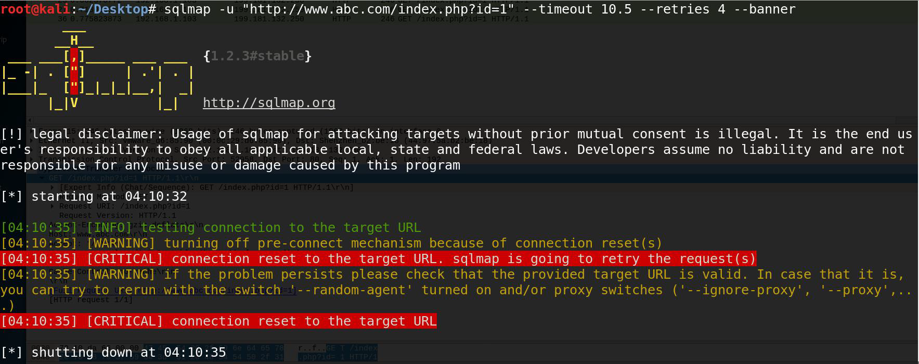This screenshot has width=919, height=364.
Task: Click the root@kali prompt text
Action: pyautogui.click(x=35, y=9)
